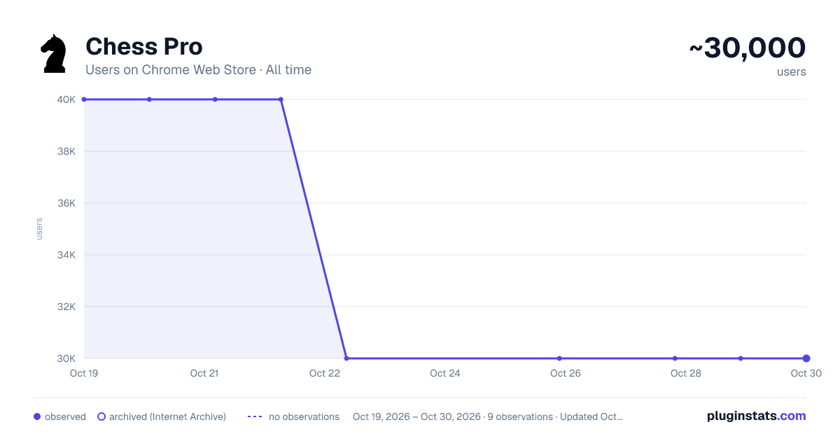This screenshot has height=441, width=840.
Task: Click the 'no observations' legend label
Action: (304, 416)
